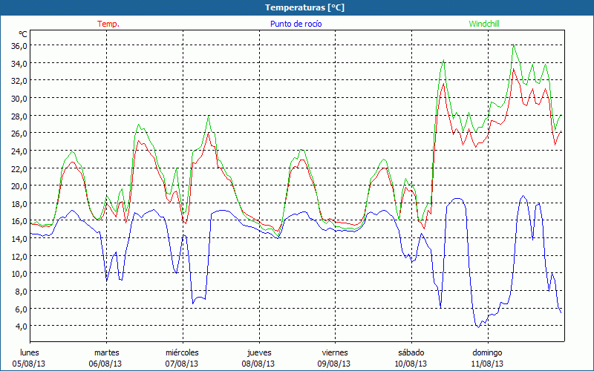The width and height of the screenshot is (594, 371).
Task: Click the 05/08/13 date label
Action: [30, 364]
